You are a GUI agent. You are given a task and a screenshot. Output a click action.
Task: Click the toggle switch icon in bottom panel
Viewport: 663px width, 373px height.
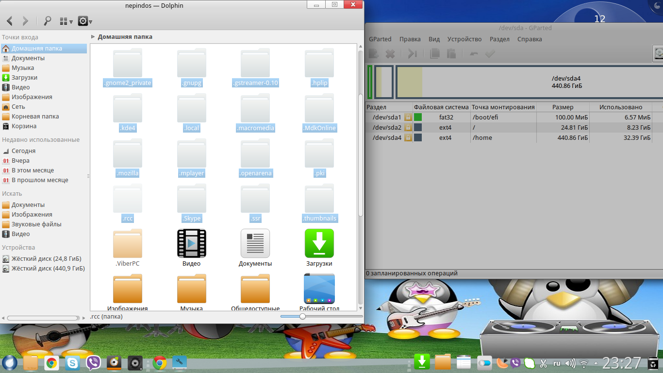click(484, 363)
